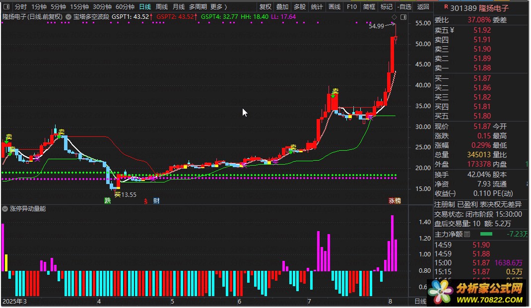The width and height of the screenshot is (531, 308).
Task: Click the 标记 mark button
Action: [x=386, y=7]
